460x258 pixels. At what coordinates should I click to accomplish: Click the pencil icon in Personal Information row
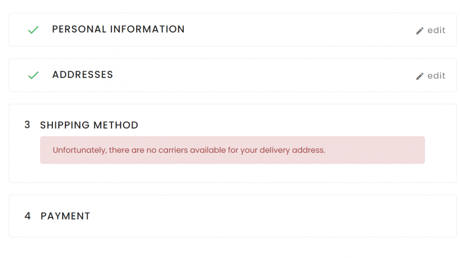pyautogui.click(x=420, y=31)
